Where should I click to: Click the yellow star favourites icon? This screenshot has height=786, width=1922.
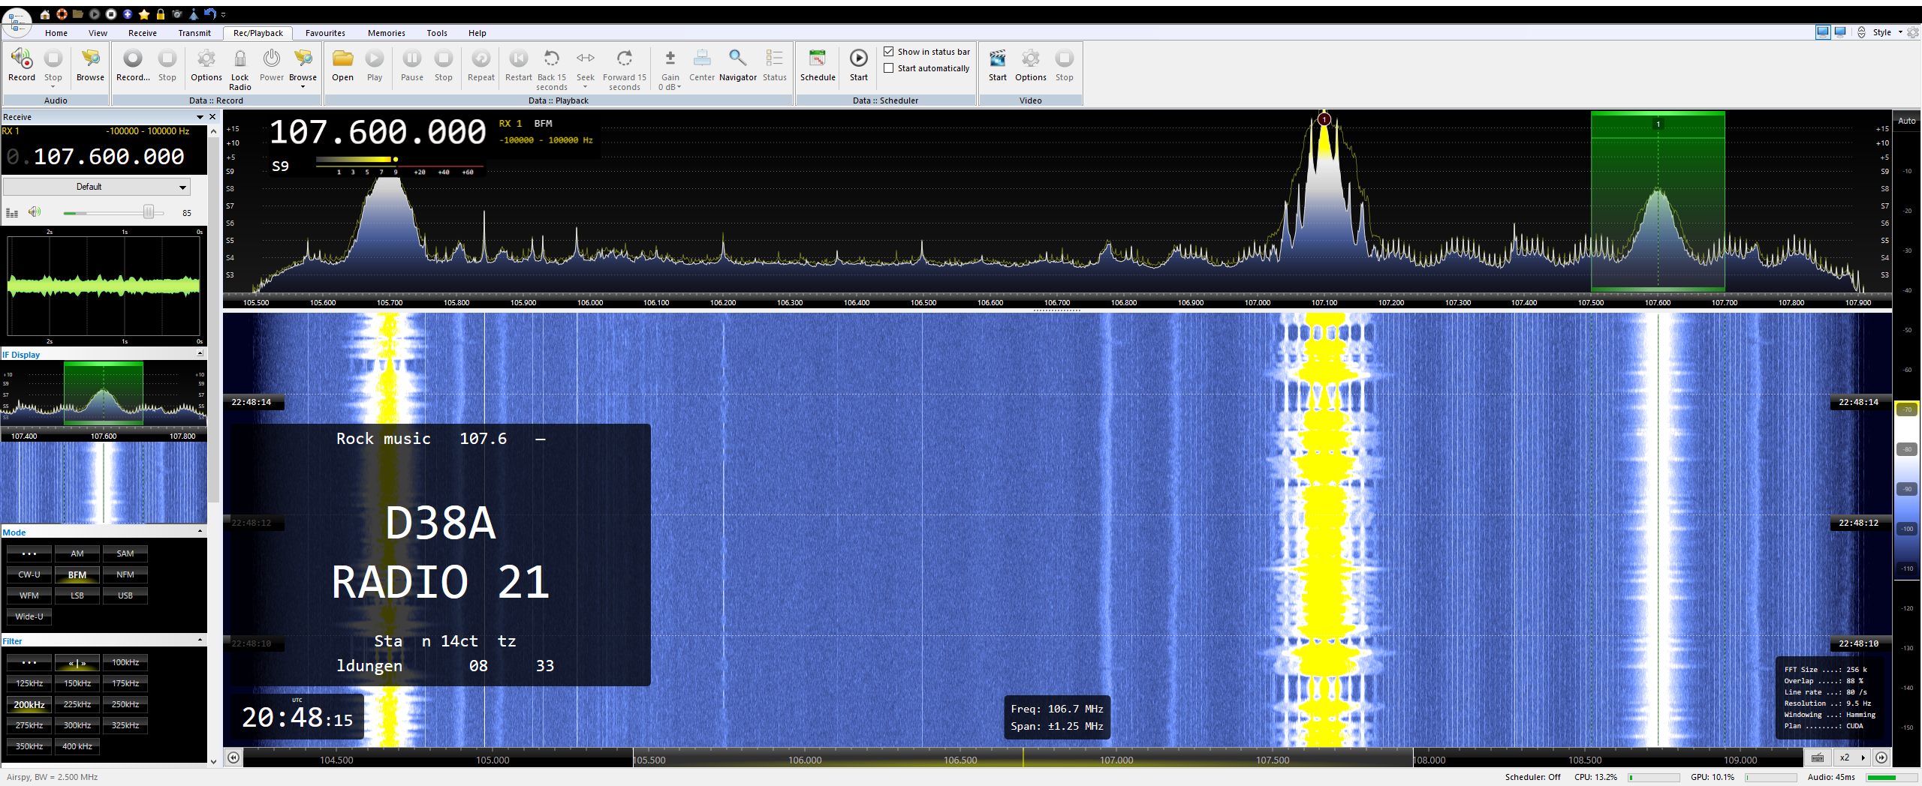tap(144, 14)
